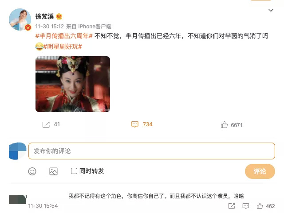
Task: Like the post with 6671 likes
Action: click(x=224, y=125)
